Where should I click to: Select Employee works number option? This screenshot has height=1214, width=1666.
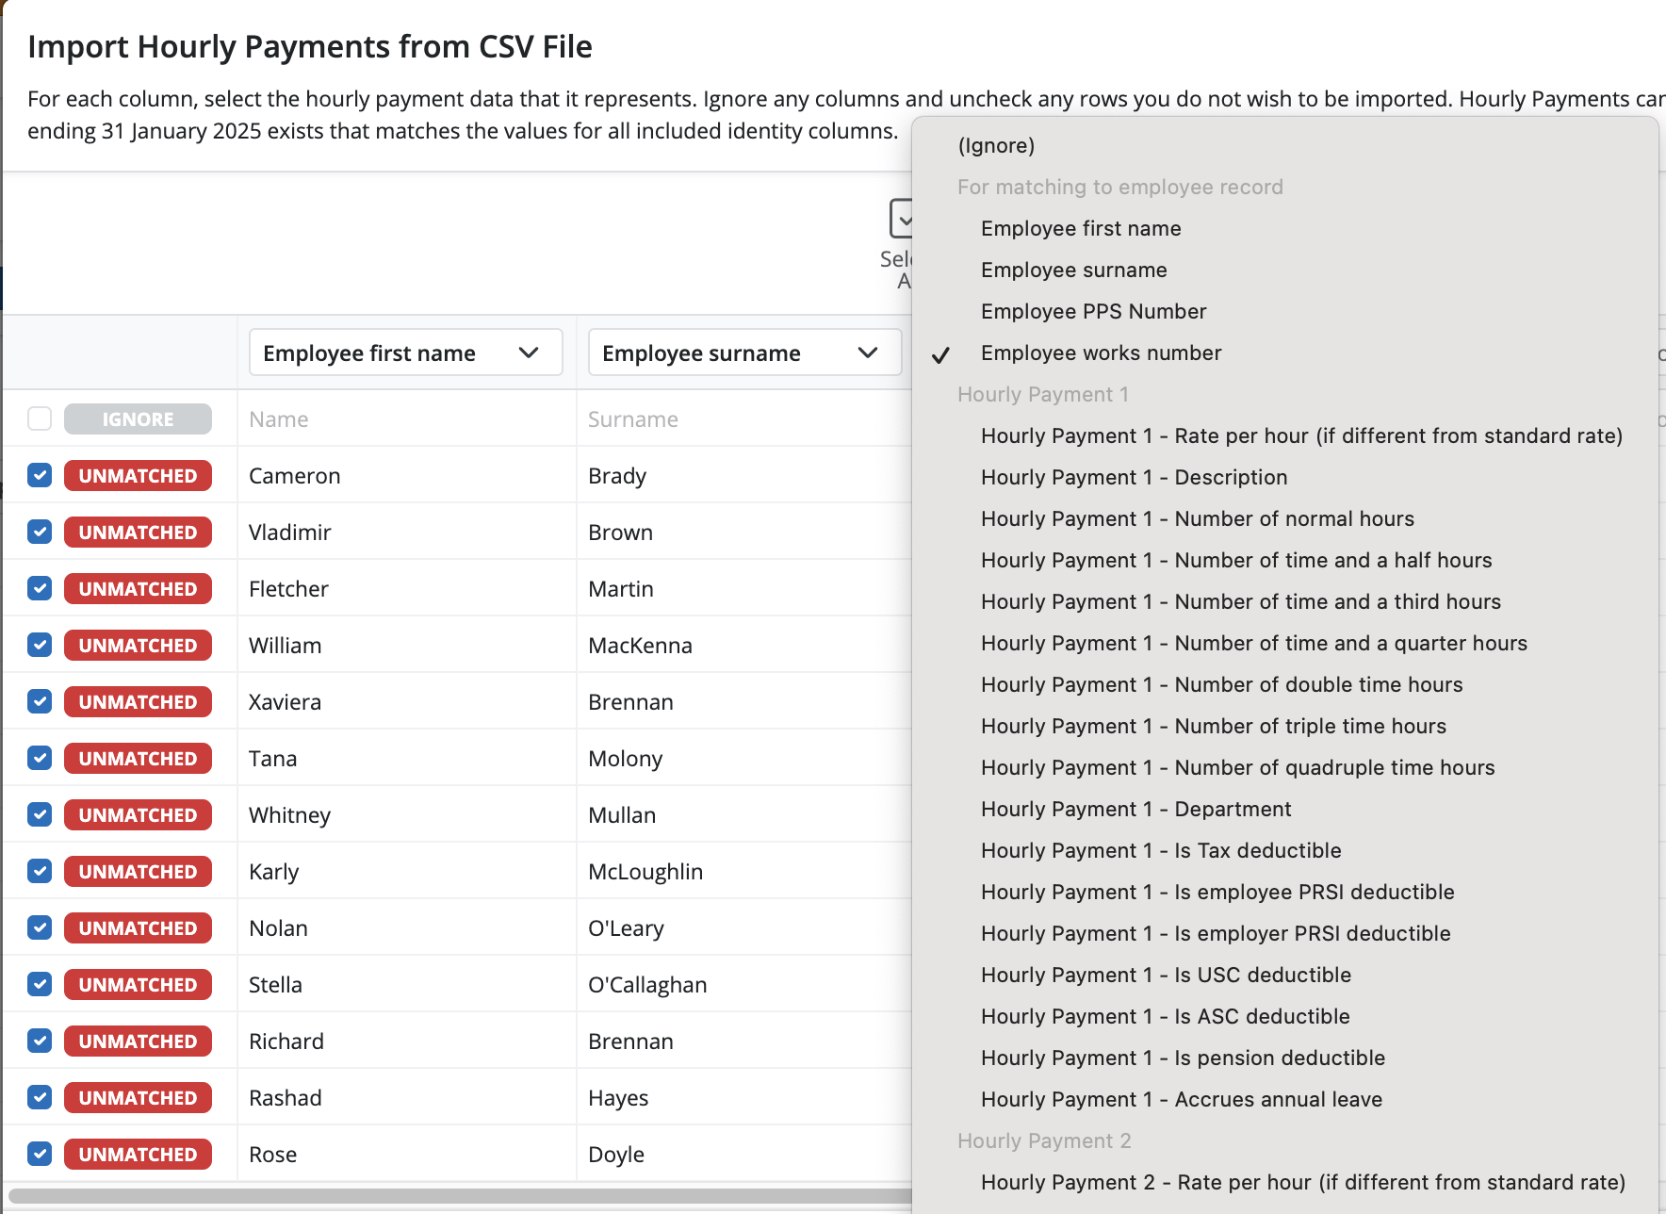tap(1101, 353)
